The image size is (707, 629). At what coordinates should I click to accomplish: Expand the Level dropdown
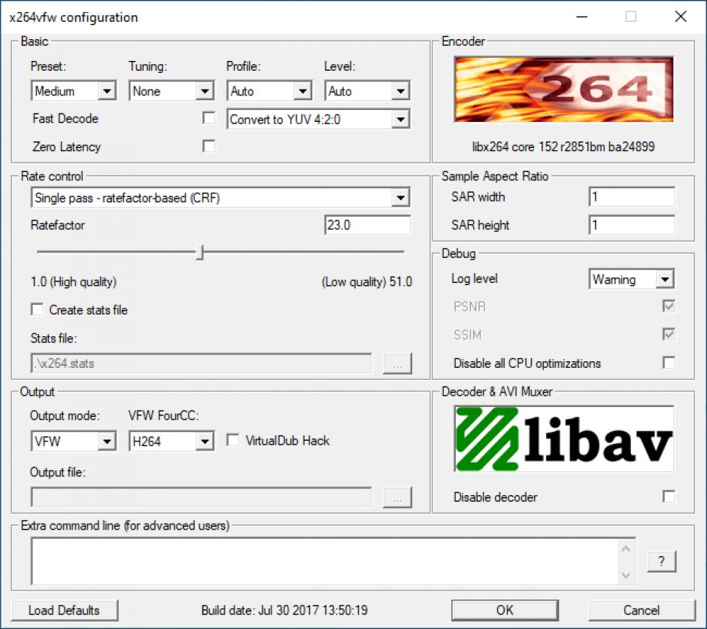click(367, 91)
